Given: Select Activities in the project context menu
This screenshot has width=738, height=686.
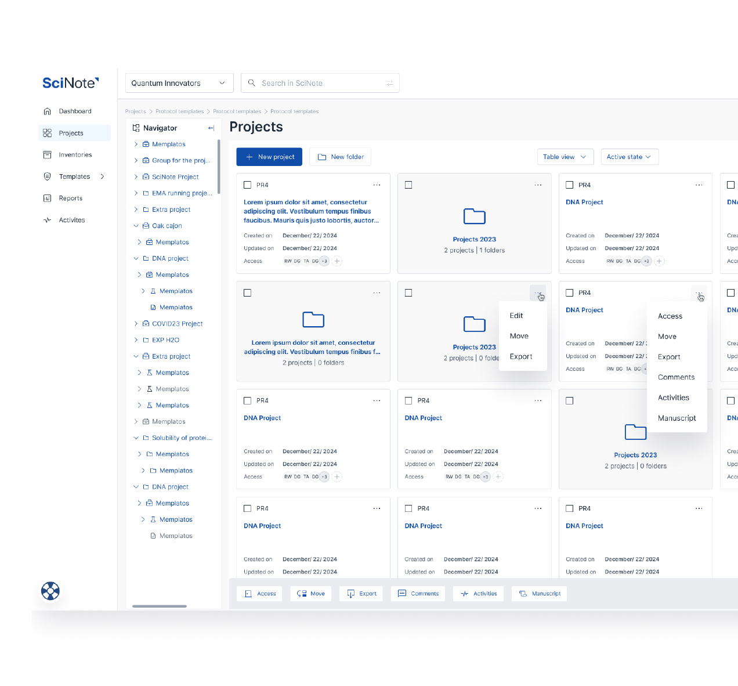Looking at the screenshot, I should [674, 398].
